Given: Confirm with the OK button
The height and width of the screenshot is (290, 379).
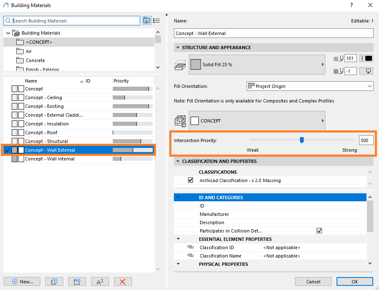Looking at the screenshot, I should (x=354, y=282).
